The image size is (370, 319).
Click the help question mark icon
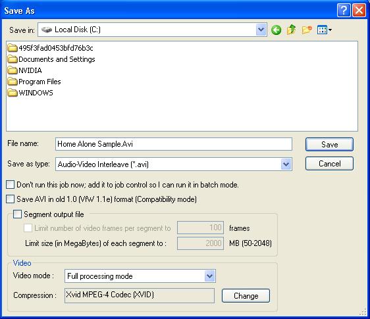coord(344,11)
